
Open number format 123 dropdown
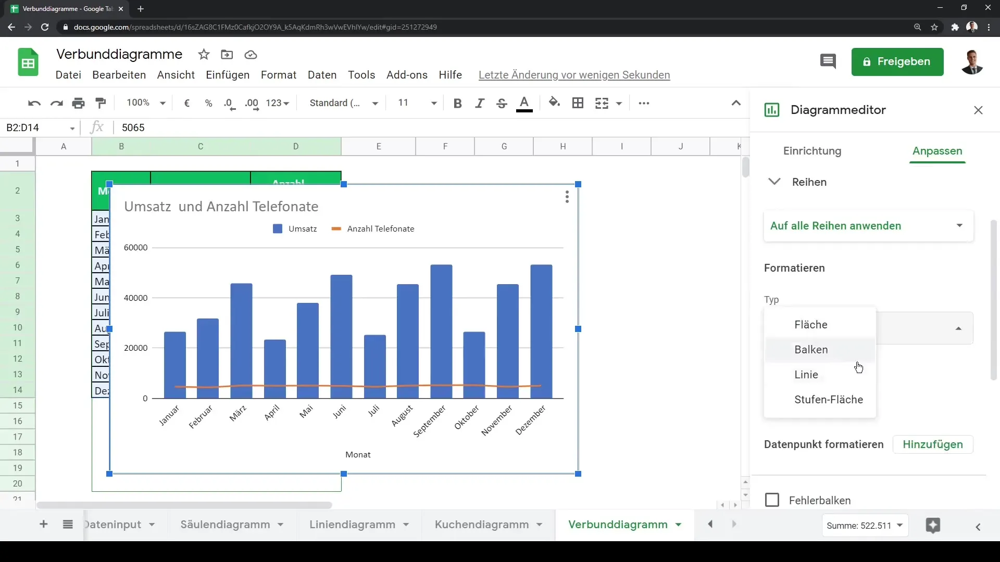coord(278,103)
